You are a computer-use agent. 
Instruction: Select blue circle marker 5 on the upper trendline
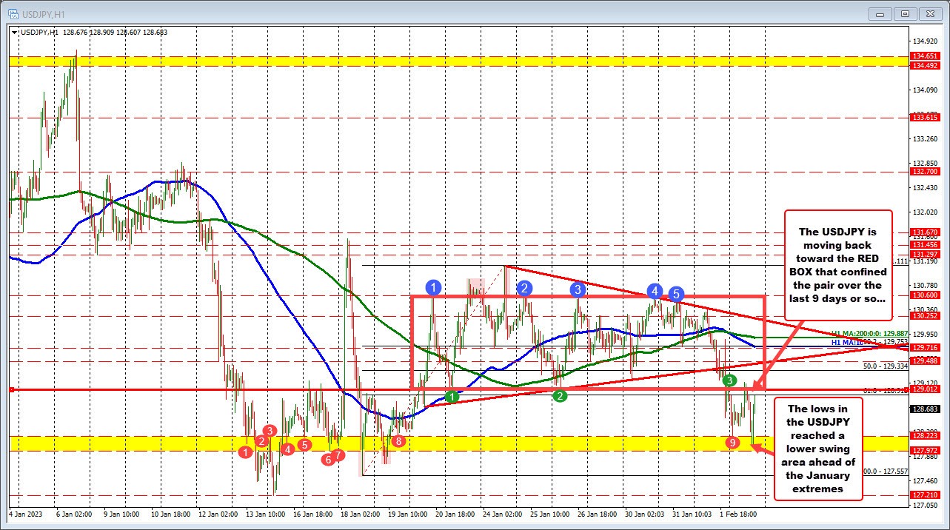(675, 295)
